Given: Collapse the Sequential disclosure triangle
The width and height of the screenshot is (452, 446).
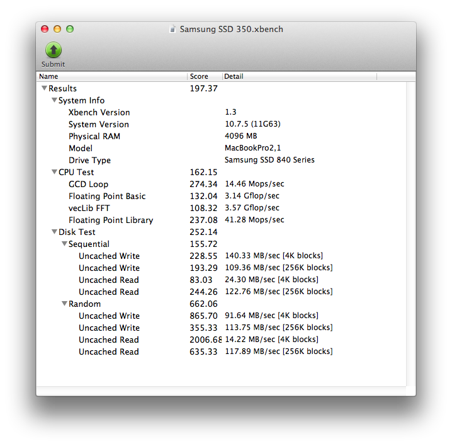Looking at the screenshot, I should click(x=64, y=244).
